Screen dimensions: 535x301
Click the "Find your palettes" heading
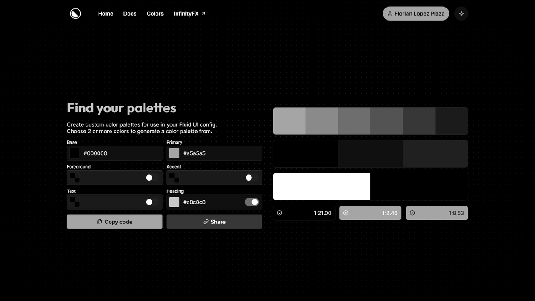pos(121,108)
